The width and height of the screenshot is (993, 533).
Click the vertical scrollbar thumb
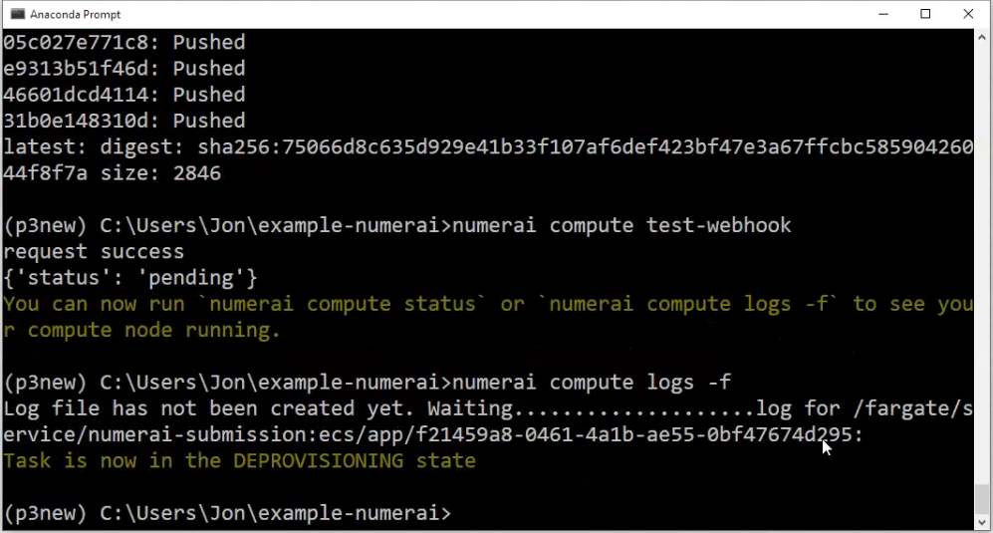coord(982,499)
